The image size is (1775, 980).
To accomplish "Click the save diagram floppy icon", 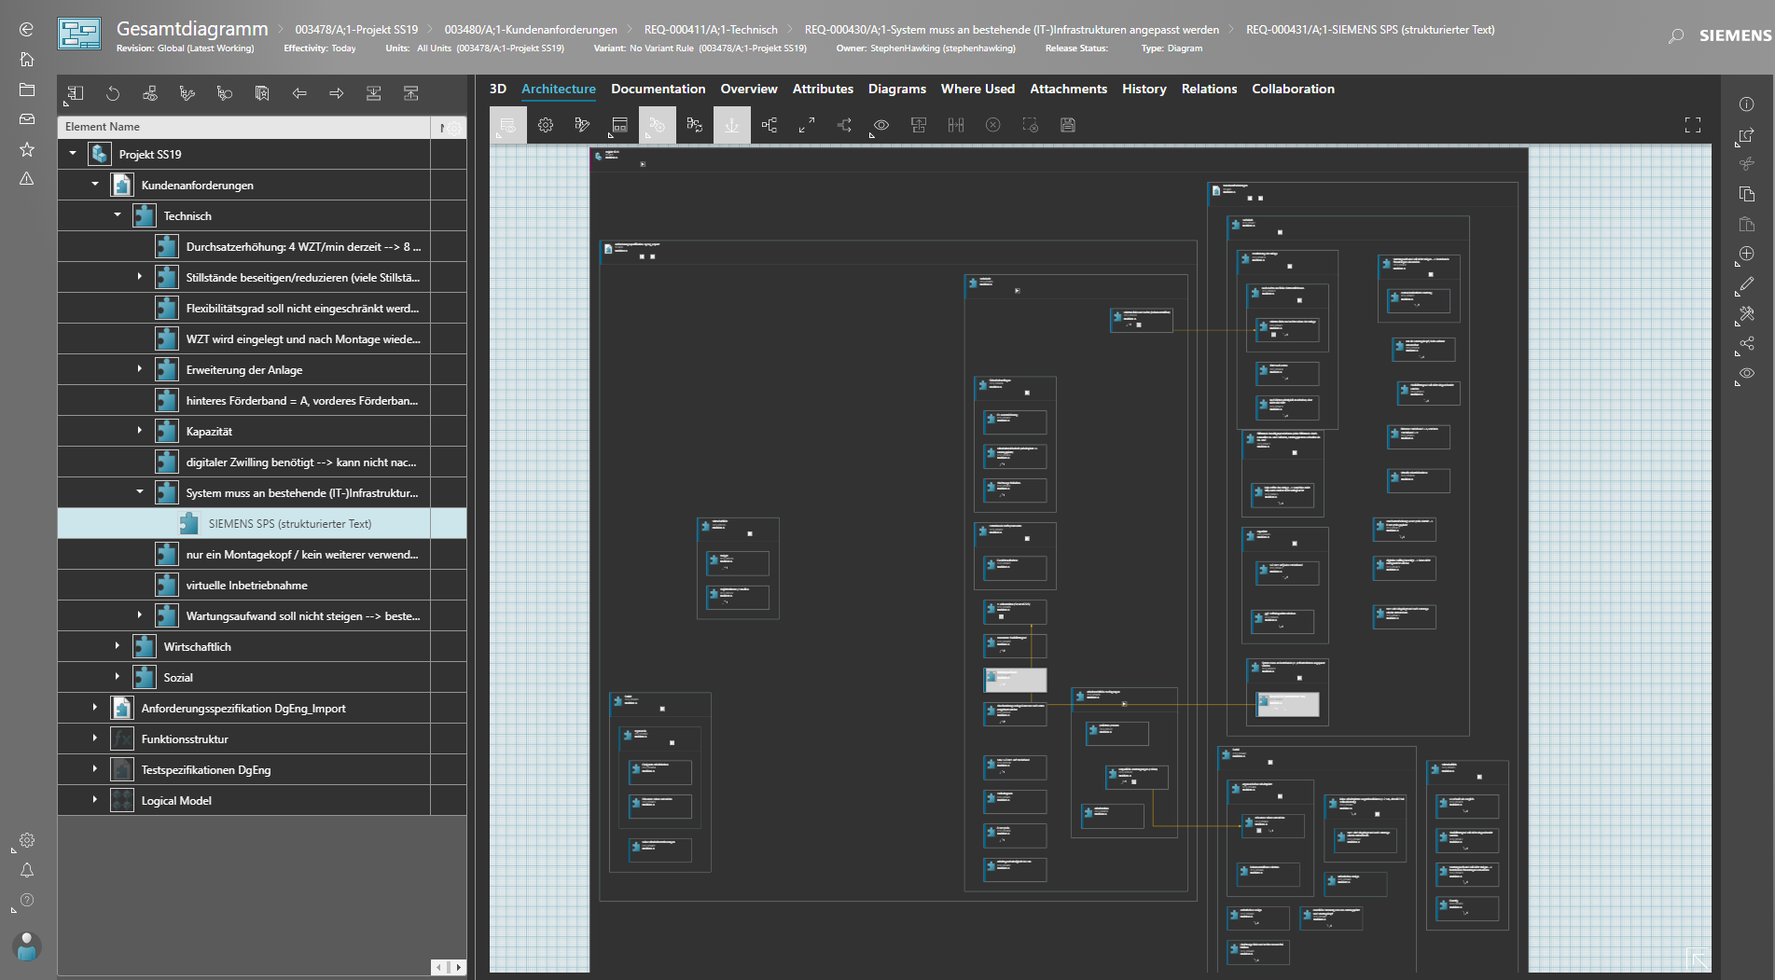I will (1068, 125).
